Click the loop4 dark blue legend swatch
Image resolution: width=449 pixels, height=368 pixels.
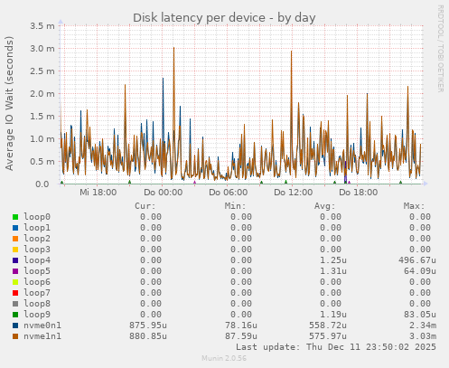[15, 260]
